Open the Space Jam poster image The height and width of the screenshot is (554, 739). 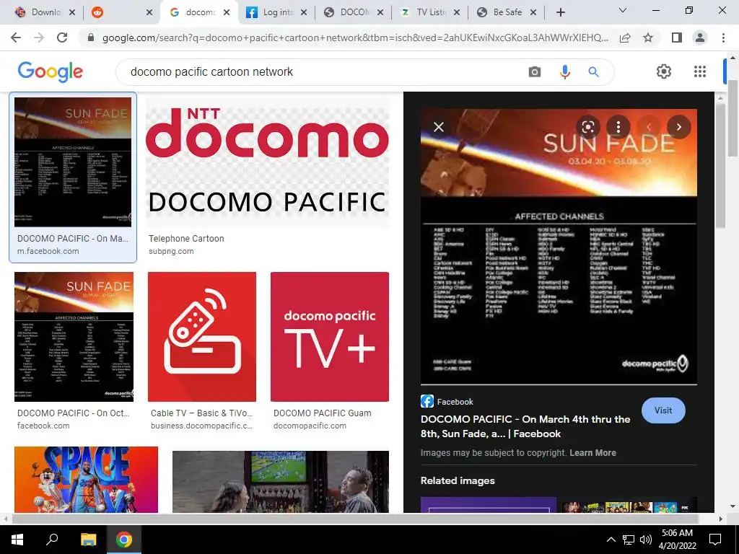point(87,480)
